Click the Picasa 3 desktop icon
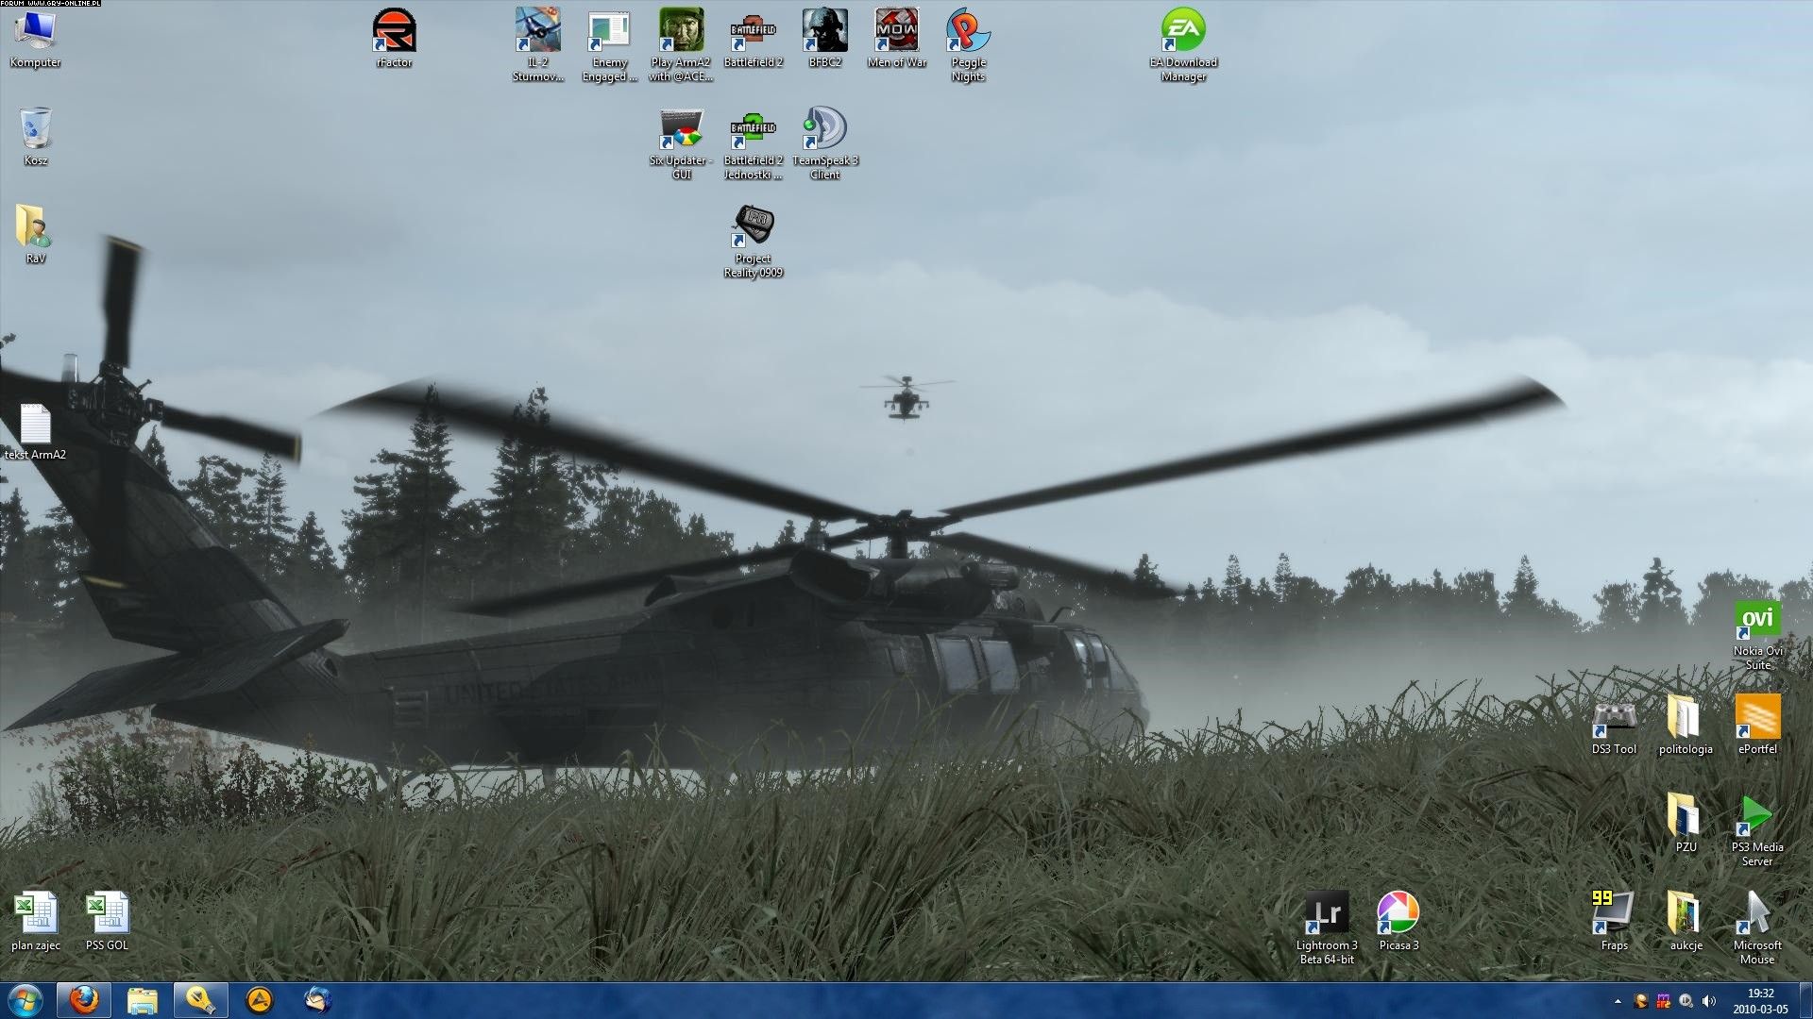Viewport: 1813px width, 1019px height. tap(1398, 915)
